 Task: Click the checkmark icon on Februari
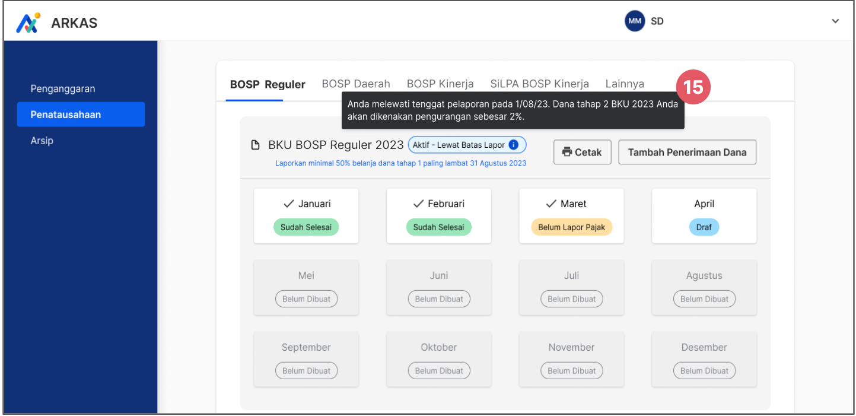coord(419,204)
